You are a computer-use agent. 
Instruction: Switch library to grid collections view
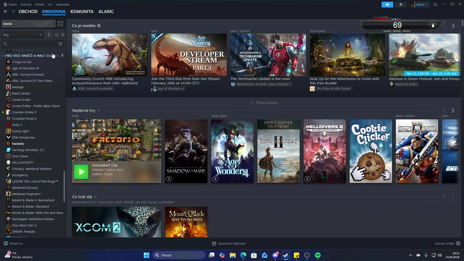tap(60, 24)
